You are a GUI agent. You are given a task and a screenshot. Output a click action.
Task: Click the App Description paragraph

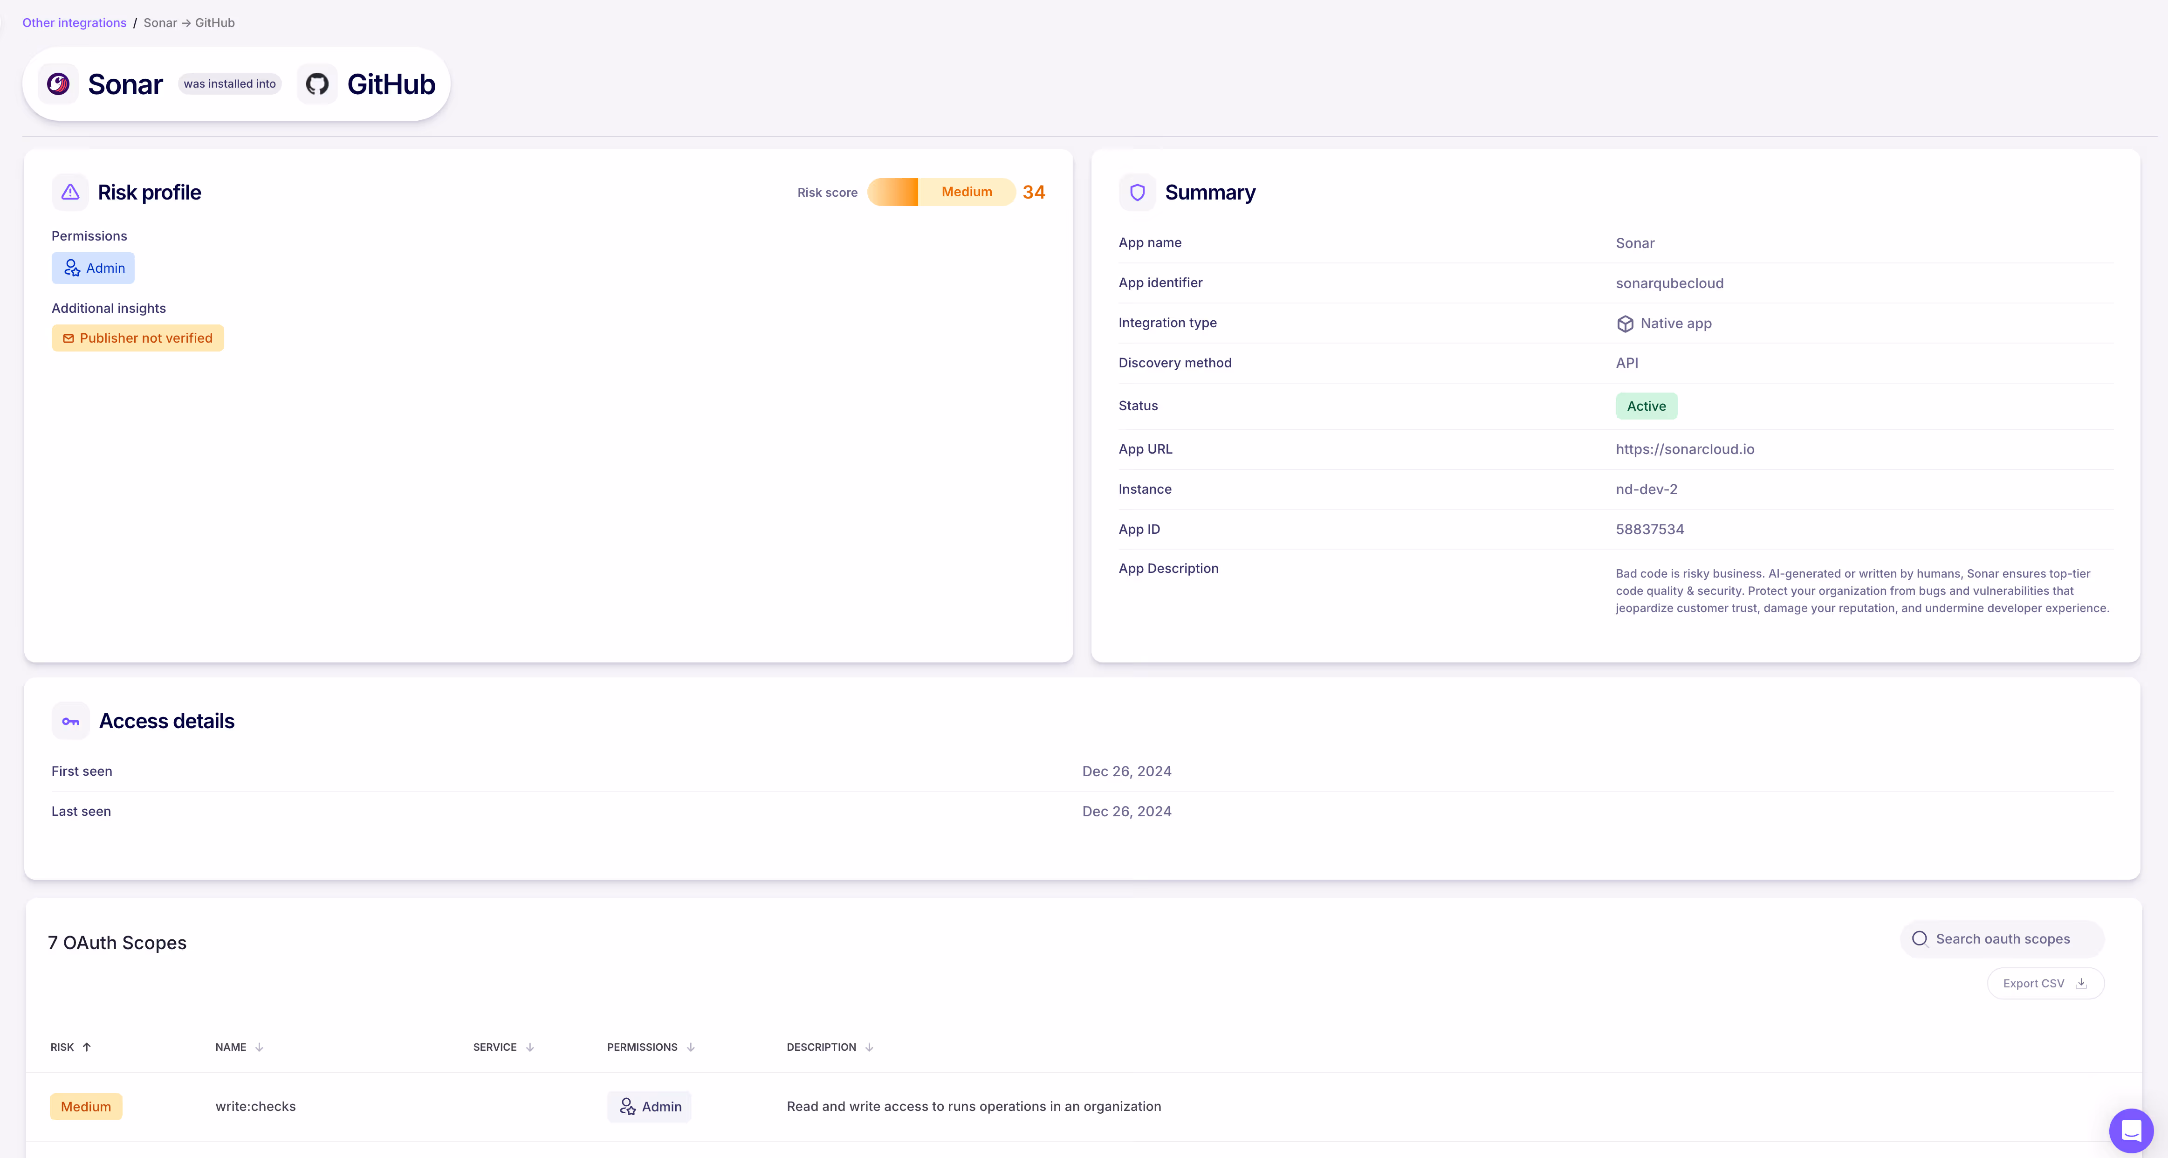pos(1862,590)
